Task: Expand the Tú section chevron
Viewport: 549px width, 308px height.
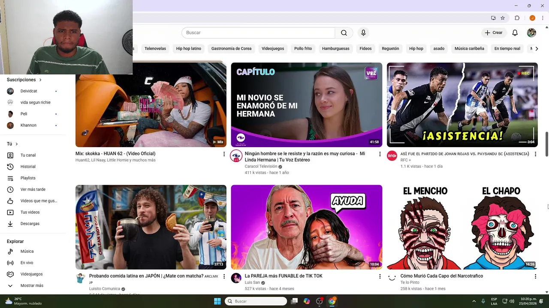Action: pos(16,144)
